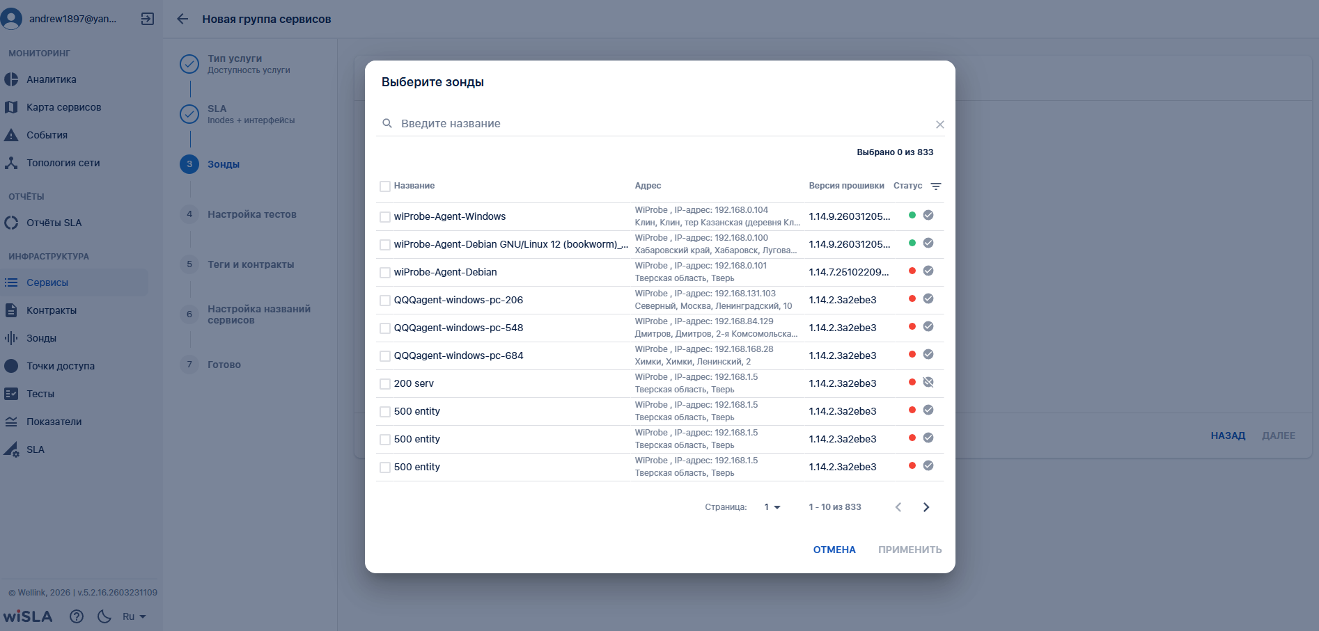Open help question mark icon

click(77, 616)
